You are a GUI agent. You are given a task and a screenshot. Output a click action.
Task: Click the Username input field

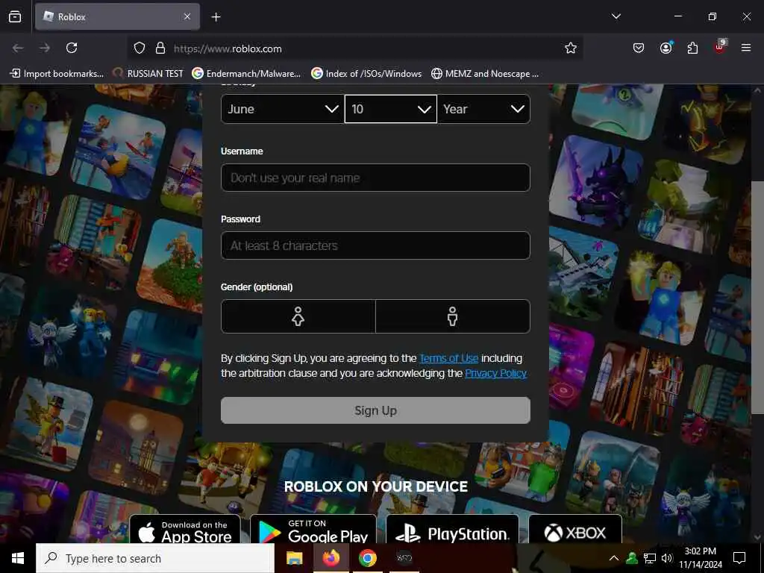[376, 178]
